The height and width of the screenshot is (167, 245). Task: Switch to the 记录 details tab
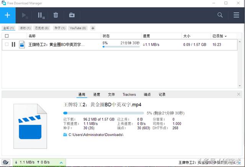(162, 94)
